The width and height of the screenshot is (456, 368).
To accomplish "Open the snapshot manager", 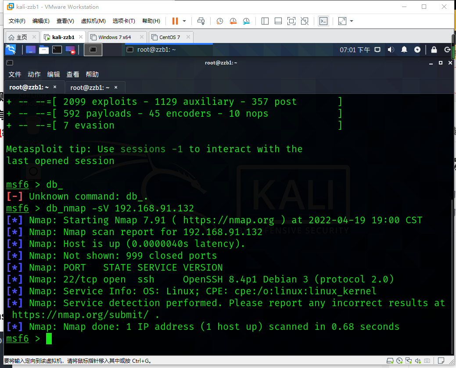I will 246,21.
